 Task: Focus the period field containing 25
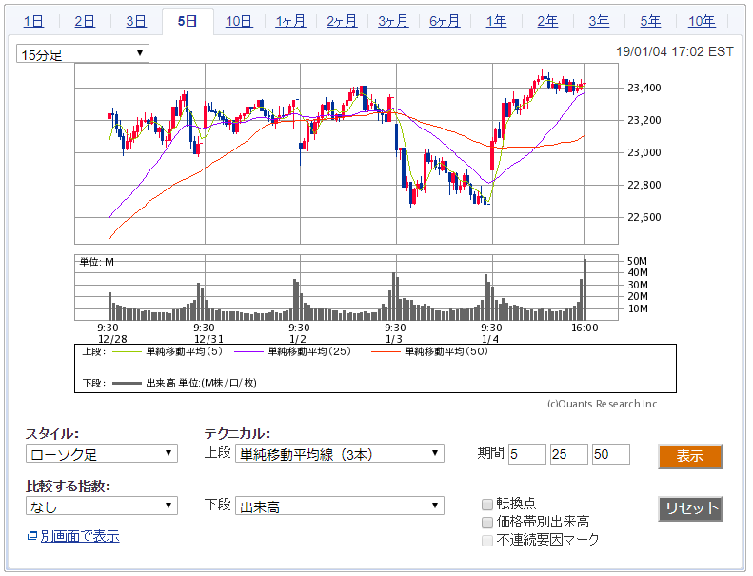pos(569,454)
